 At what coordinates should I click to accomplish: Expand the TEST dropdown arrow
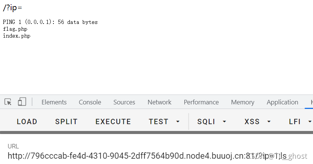(178, 121)
